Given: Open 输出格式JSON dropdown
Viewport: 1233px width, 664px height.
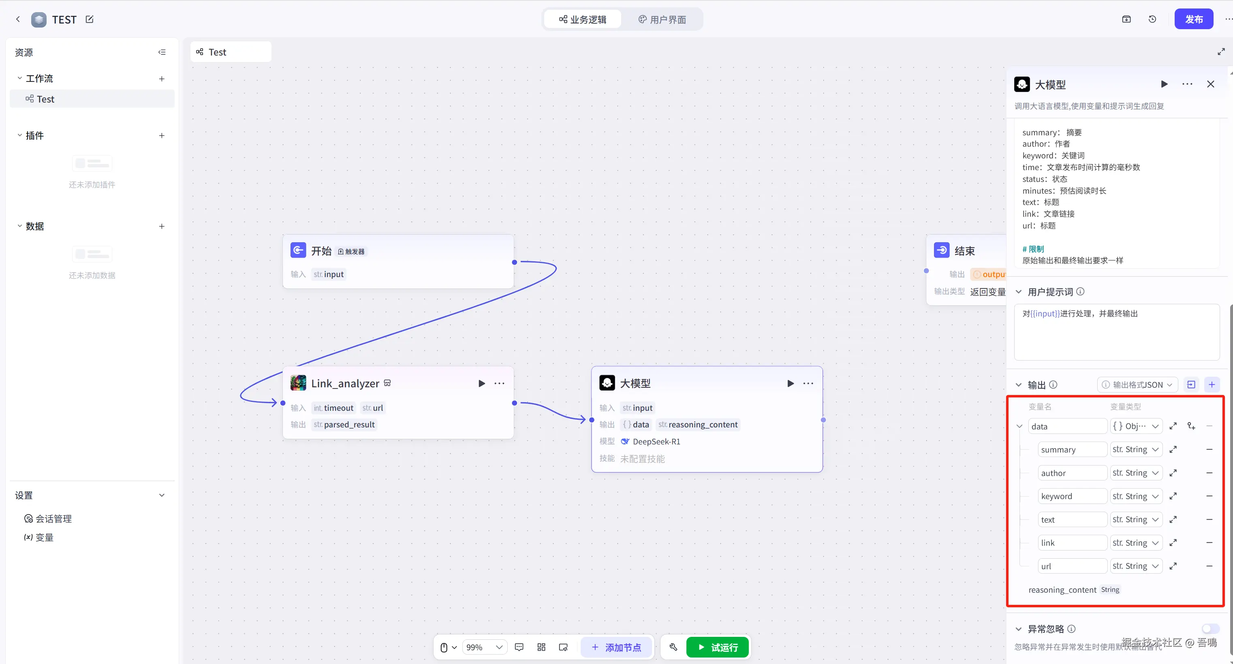Looking at the screenshot, I should 1137,384.
